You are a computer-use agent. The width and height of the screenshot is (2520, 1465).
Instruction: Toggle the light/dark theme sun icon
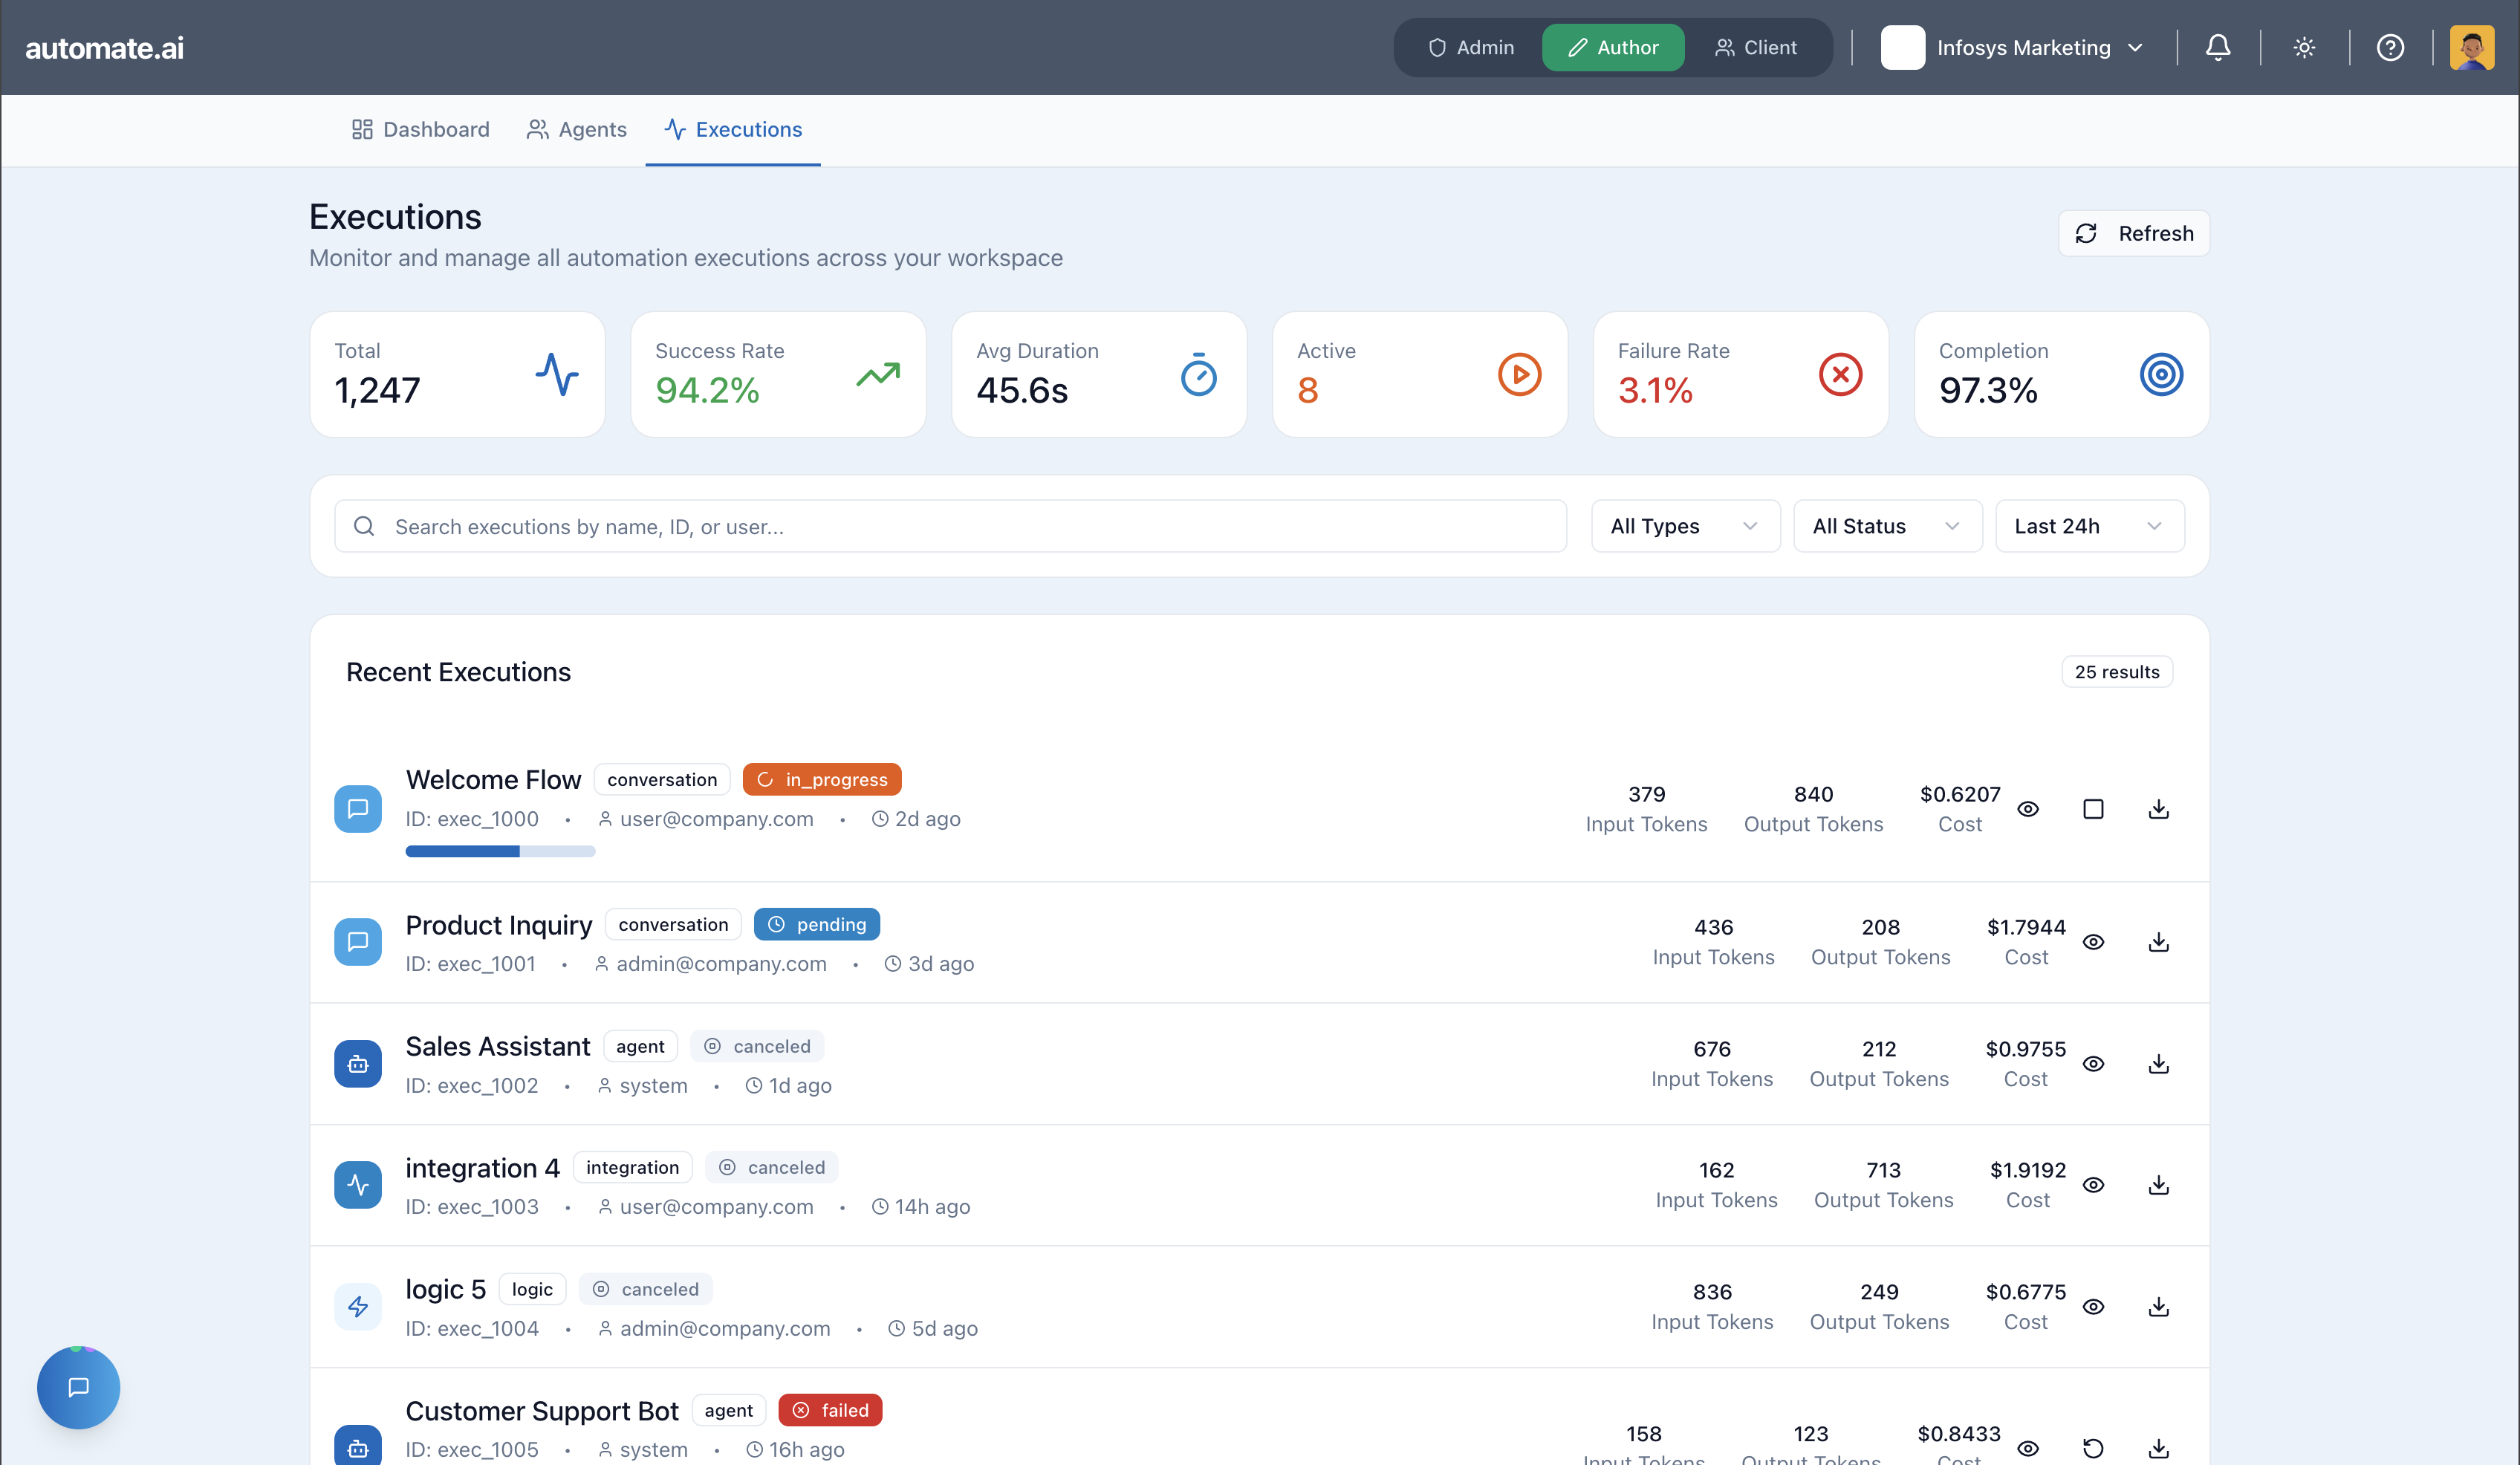tap(2304, 47)
